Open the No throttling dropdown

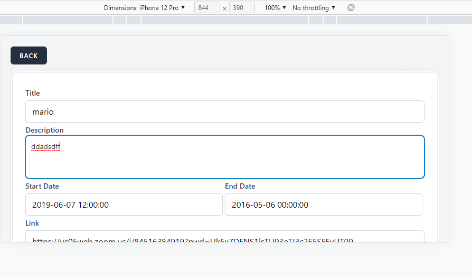coord(314,8)
